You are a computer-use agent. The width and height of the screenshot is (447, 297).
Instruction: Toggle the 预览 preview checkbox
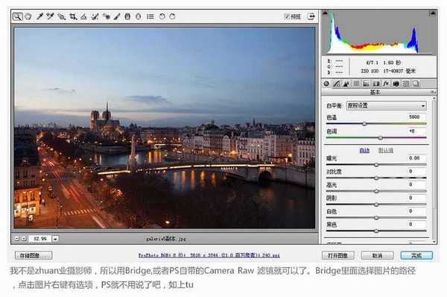click(x=287, y=16)
